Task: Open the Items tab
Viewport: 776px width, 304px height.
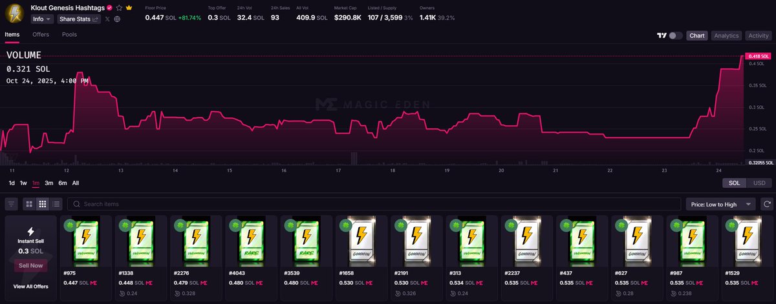Action: tap(12, 34)
